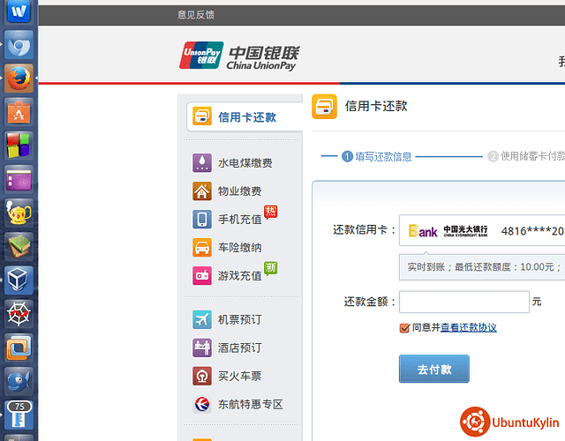The width and height of the screenshot is (565, 441).
Task: Click the phone icon for 手机充值
Action: tap(202, 220)
